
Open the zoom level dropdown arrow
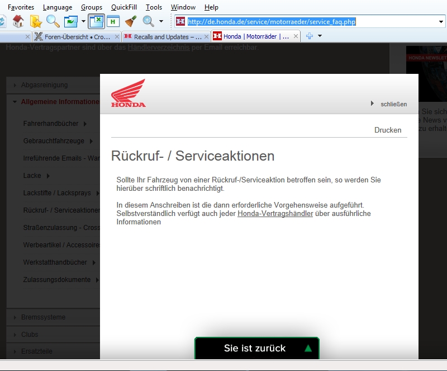(161, 22)
